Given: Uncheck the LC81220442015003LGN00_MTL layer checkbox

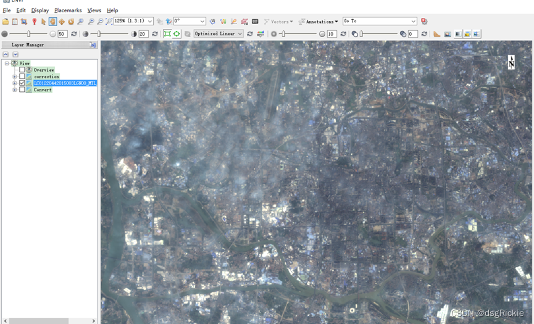Looking at the screenshot, I should 22,83.
